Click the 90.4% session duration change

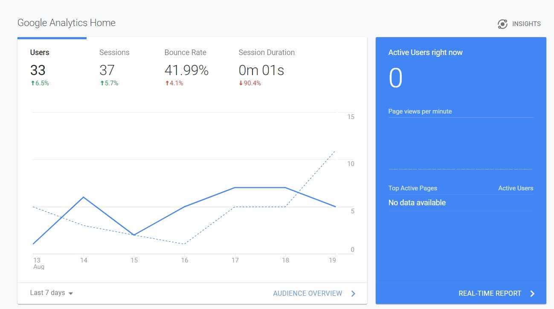(250, 83)
